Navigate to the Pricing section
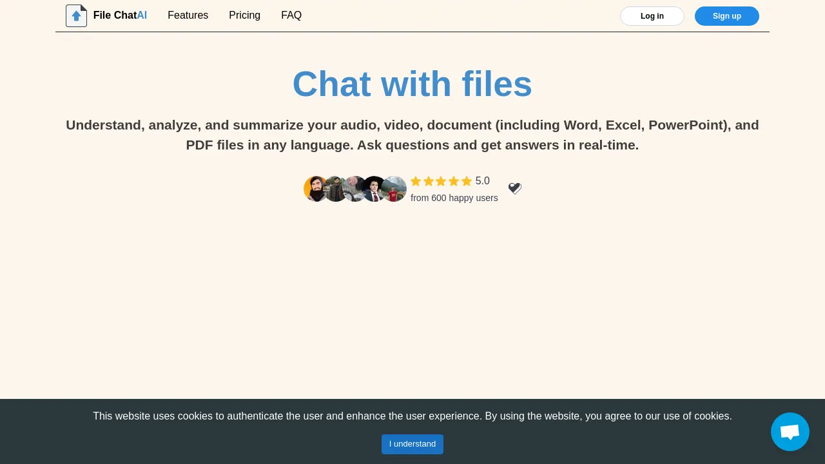This screenshot has width=825, height=464. coord(244,15)
